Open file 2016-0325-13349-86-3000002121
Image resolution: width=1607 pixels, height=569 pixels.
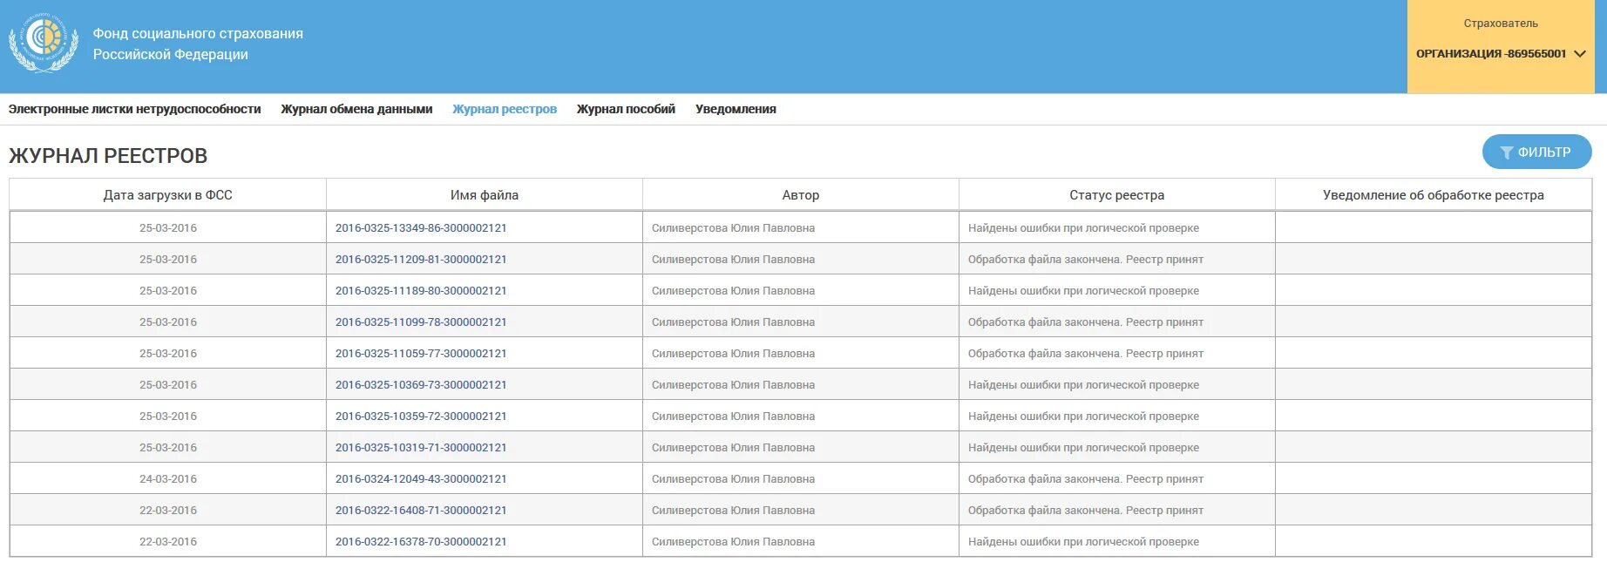click(421, 228)
